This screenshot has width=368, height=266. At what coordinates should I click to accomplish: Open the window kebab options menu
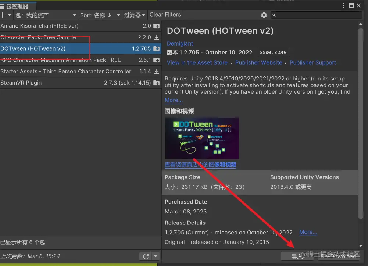[x=343, y=6]
